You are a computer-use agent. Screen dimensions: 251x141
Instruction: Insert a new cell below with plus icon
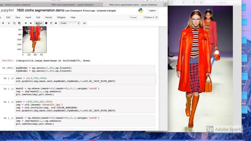(3, 23)
